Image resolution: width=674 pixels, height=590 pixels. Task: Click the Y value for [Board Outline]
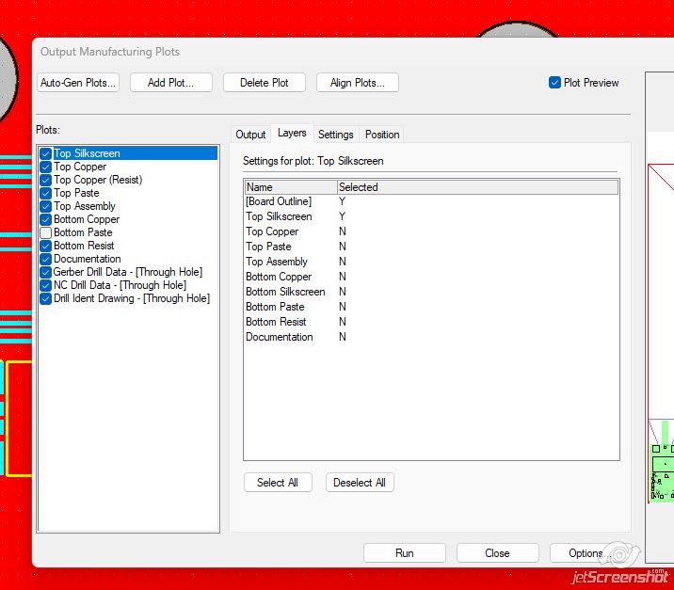(x=342, y=201)
